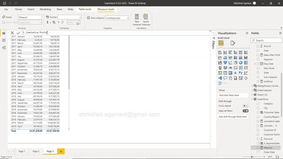Image resolution: width=283 pixels, height=159 pixels.
Task: Expand the formula bar chevron
Action: (213, 33)
